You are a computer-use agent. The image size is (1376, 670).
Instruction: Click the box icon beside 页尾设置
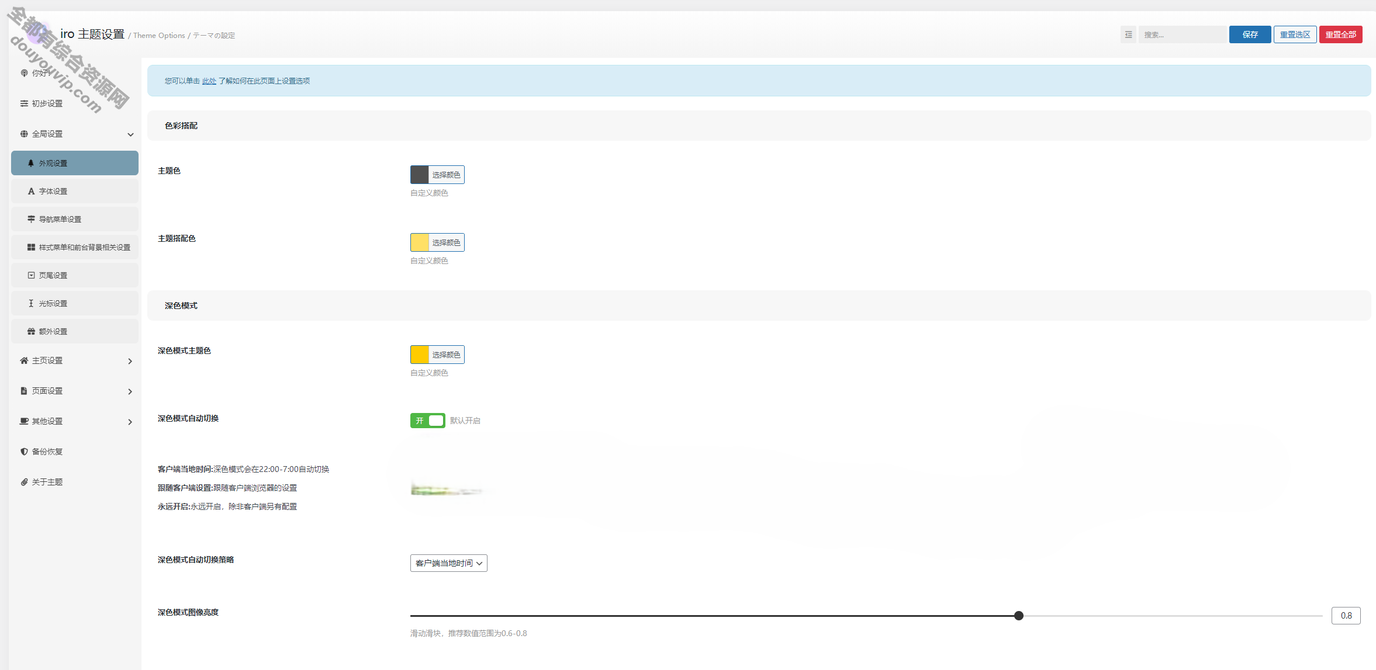[x=31, y=275]
